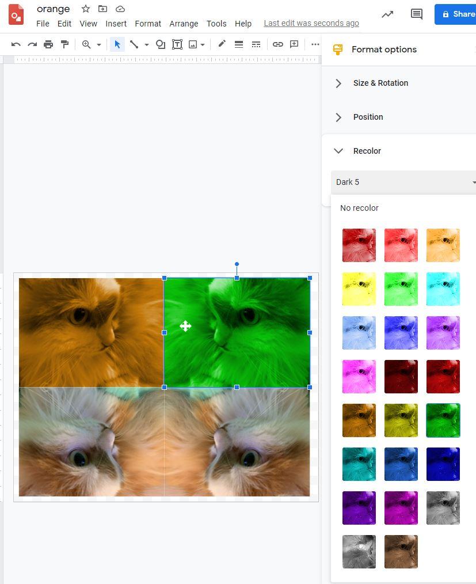Click the orange document title
The width and height of the screenshot is (476, 584).
click(x=53, y=9)
